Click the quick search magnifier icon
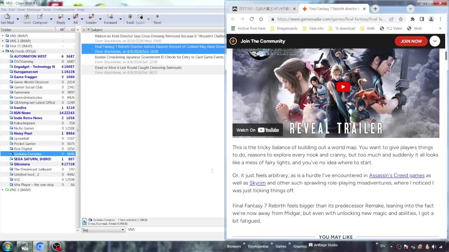The image size is (449, 252). (85, 222)
